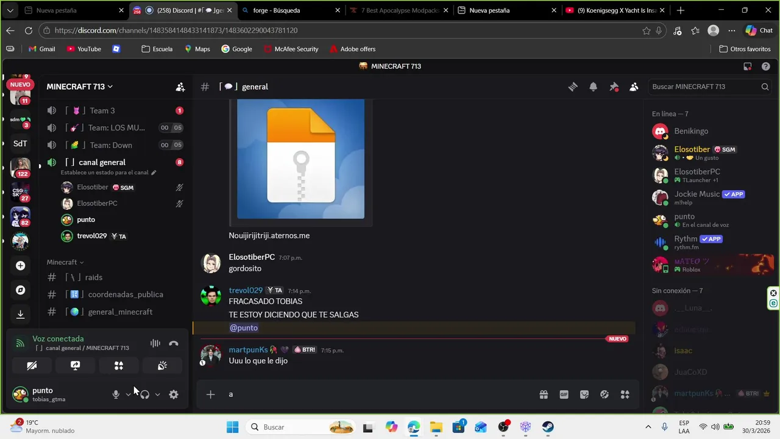Send a gift using the gift icon
This screenshot has height=439, width=780.
point(544,394)
